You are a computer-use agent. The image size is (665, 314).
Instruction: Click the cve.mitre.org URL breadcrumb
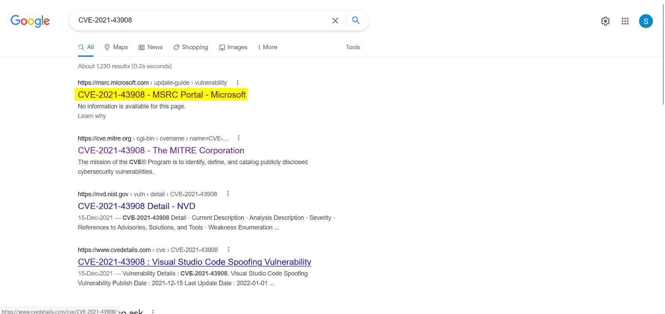[x=153, y=138]
